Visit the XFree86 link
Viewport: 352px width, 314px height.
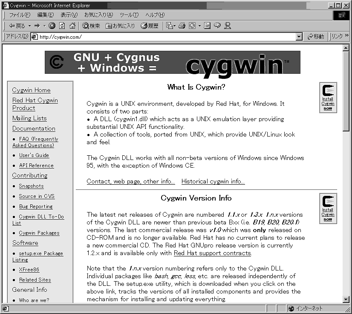(x=29, y=270)
